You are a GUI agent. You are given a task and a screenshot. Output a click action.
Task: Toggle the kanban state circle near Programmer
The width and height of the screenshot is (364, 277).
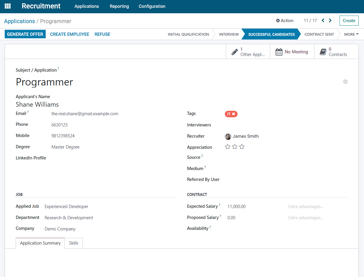coord(345,82)
